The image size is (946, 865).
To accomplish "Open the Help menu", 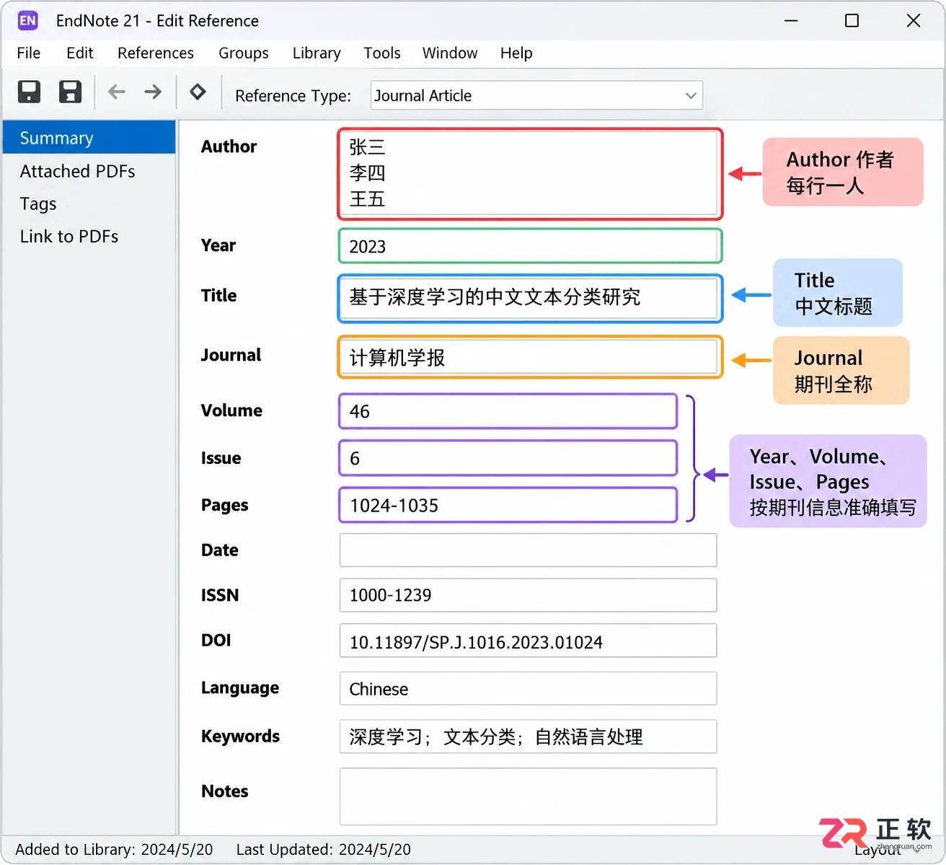I will 516,53.
